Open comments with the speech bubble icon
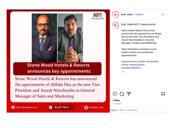Screen dimensions: 171x128 tap(122, 94)
